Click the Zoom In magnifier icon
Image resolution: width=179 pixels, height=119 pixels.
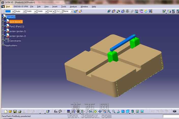109,111
